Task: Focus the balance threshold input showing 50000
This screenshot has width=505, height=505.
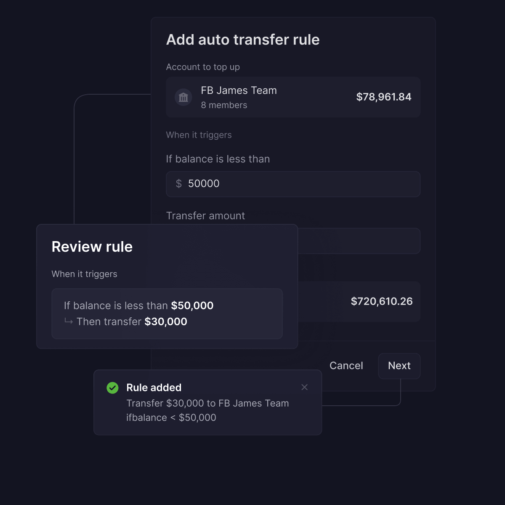Action: (x=293, y=184)
